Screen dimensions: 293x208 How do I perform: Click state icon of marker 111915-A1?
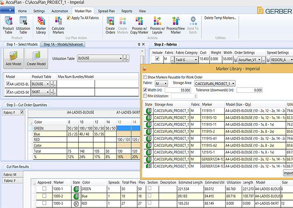[149, 139]
